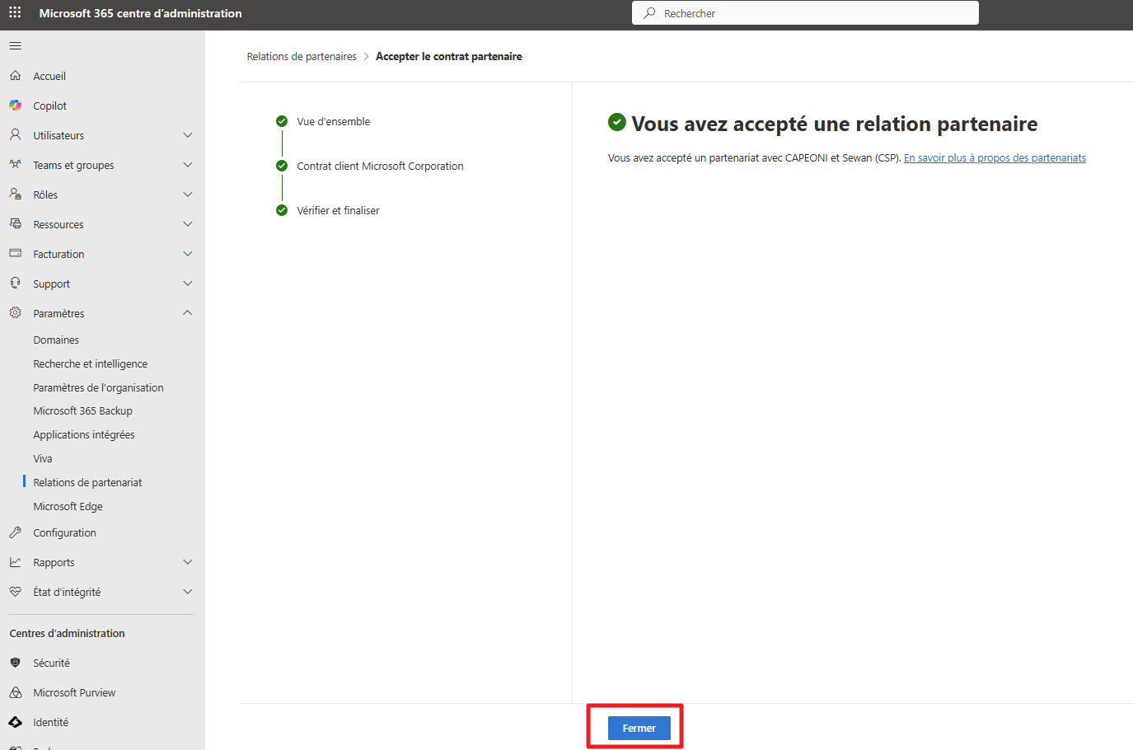
Task: Click the 'Vue d'ensemble' step label
Action: (x=334, y=121)
